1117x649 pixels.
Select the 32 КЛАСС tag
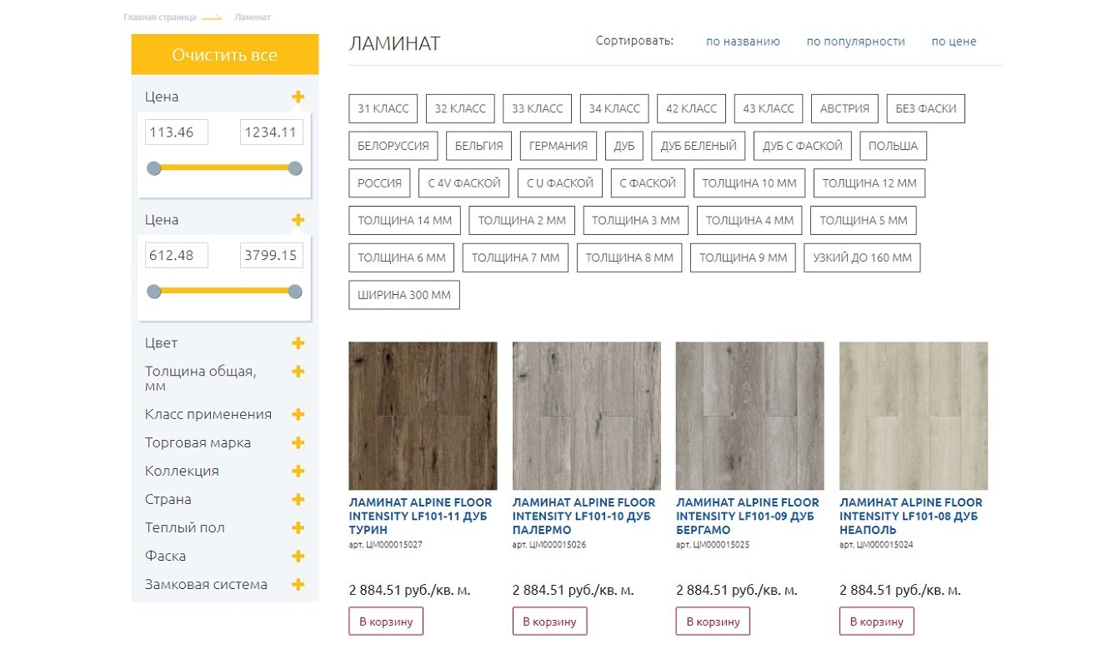460,108
